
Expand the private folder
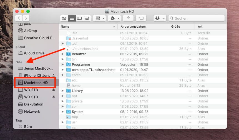(62, 101)
